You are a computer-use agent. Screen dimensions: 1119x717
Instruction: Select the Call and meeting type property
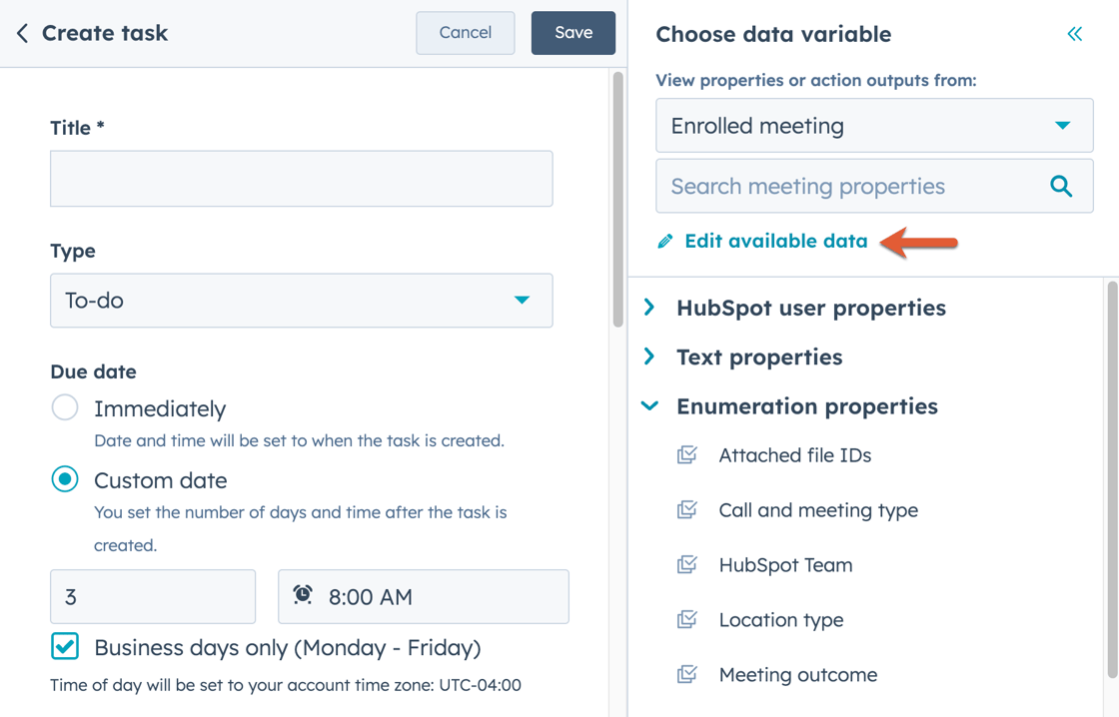click(818, 509)
